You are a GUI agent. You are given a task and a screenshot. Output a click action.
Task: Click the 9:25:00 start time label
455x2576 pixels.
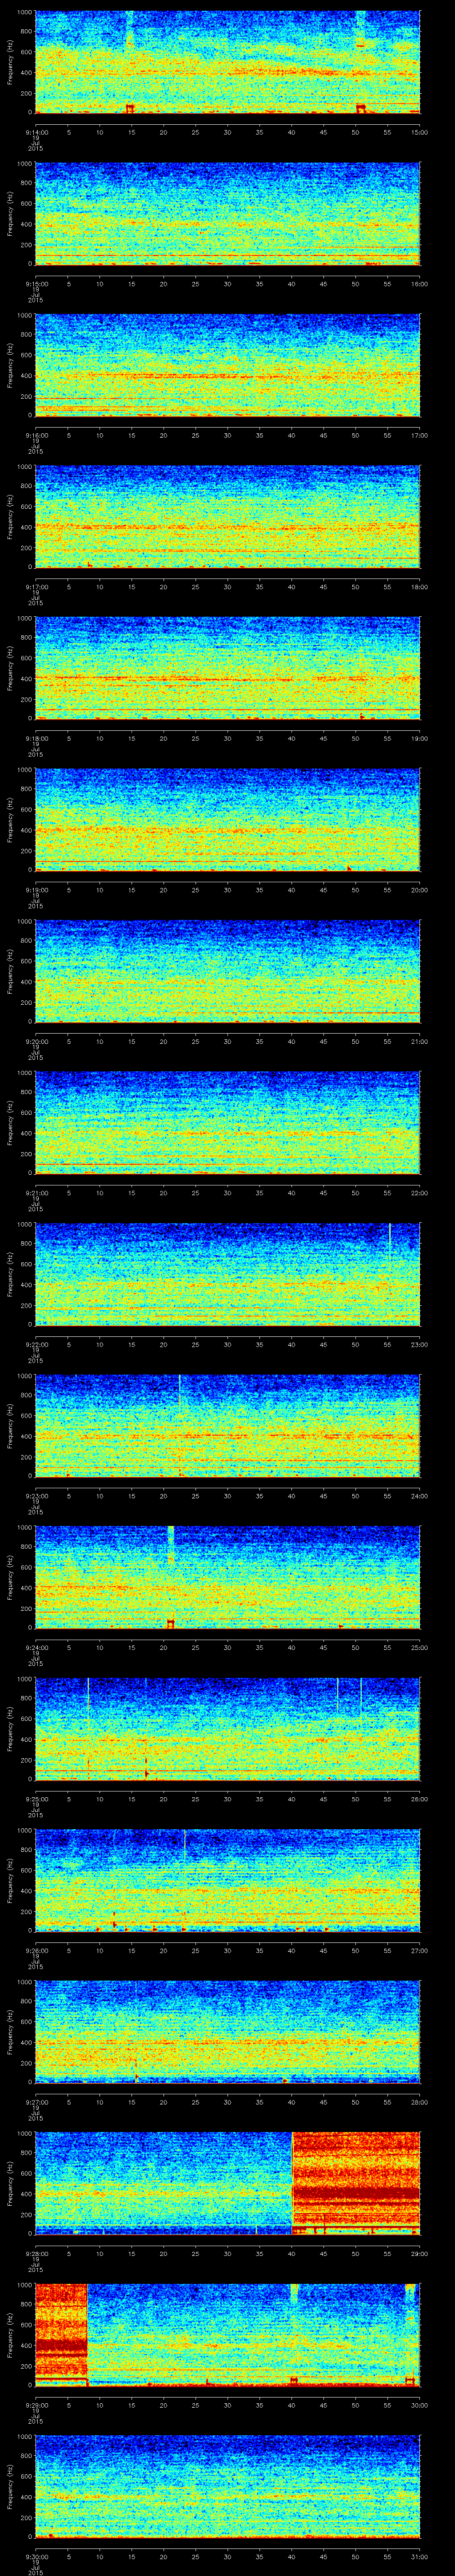pos(36,1799)
